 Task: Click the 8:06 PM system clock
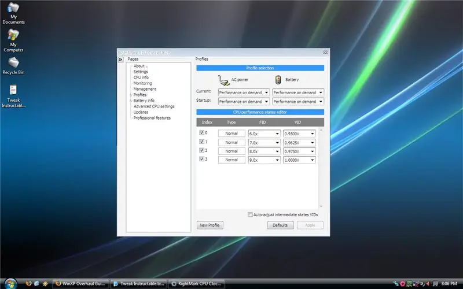(x=449, y=284)
